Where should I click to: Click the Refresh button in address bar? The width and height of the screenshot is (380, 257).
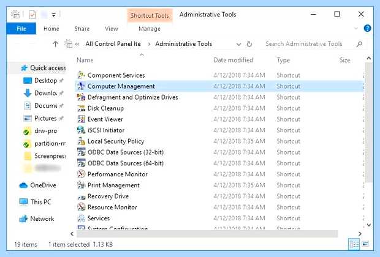[249, 44]
